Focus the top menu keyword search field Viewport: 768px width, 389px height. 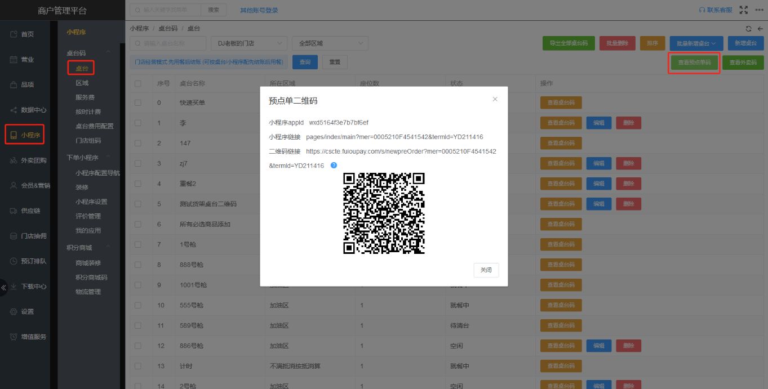point(166,10)
